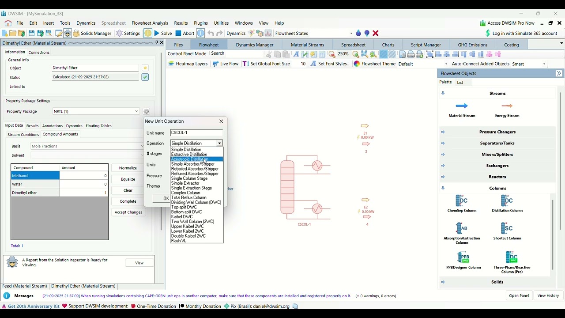Select Azeotropic Distillation in the list
Image resolution: width=565 pixels, height=318 pixels.
[x=197, y=159]
